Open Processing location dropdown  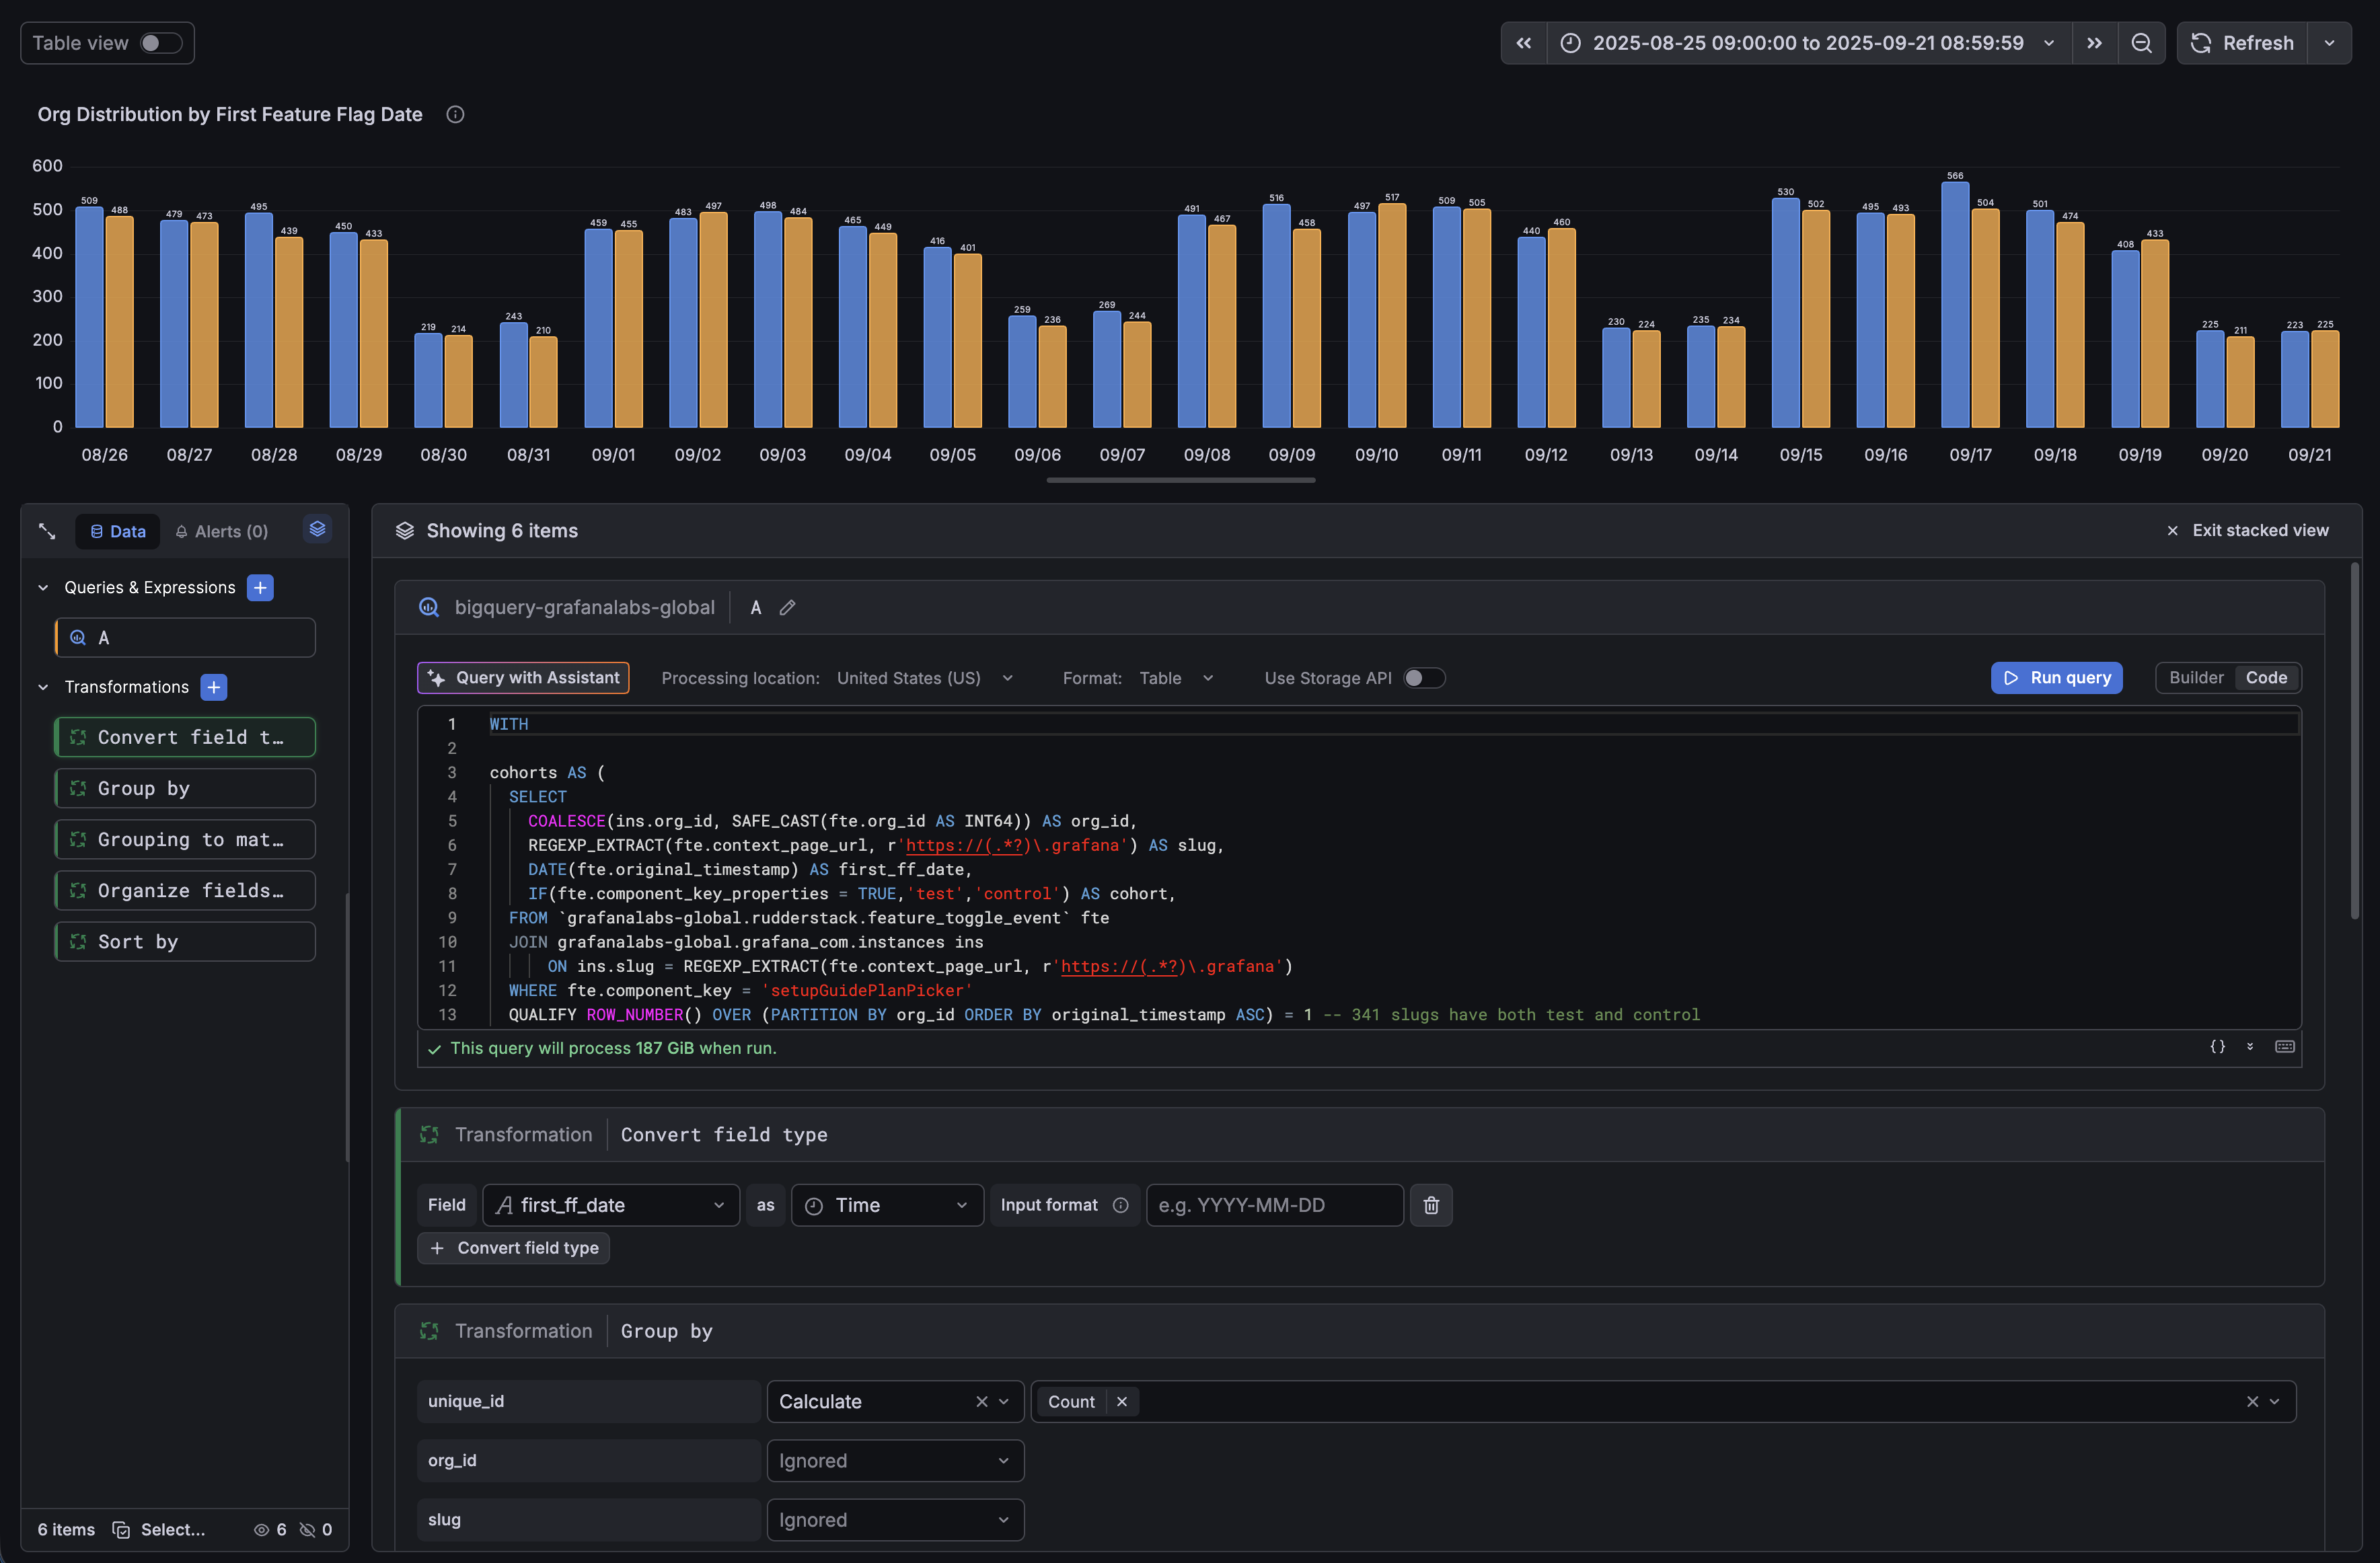[925, 678]
